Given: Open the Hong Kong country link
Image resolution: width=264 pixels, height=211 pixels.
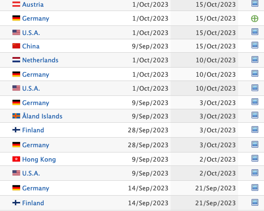Looking at the screenshot, I should (39, 159).
